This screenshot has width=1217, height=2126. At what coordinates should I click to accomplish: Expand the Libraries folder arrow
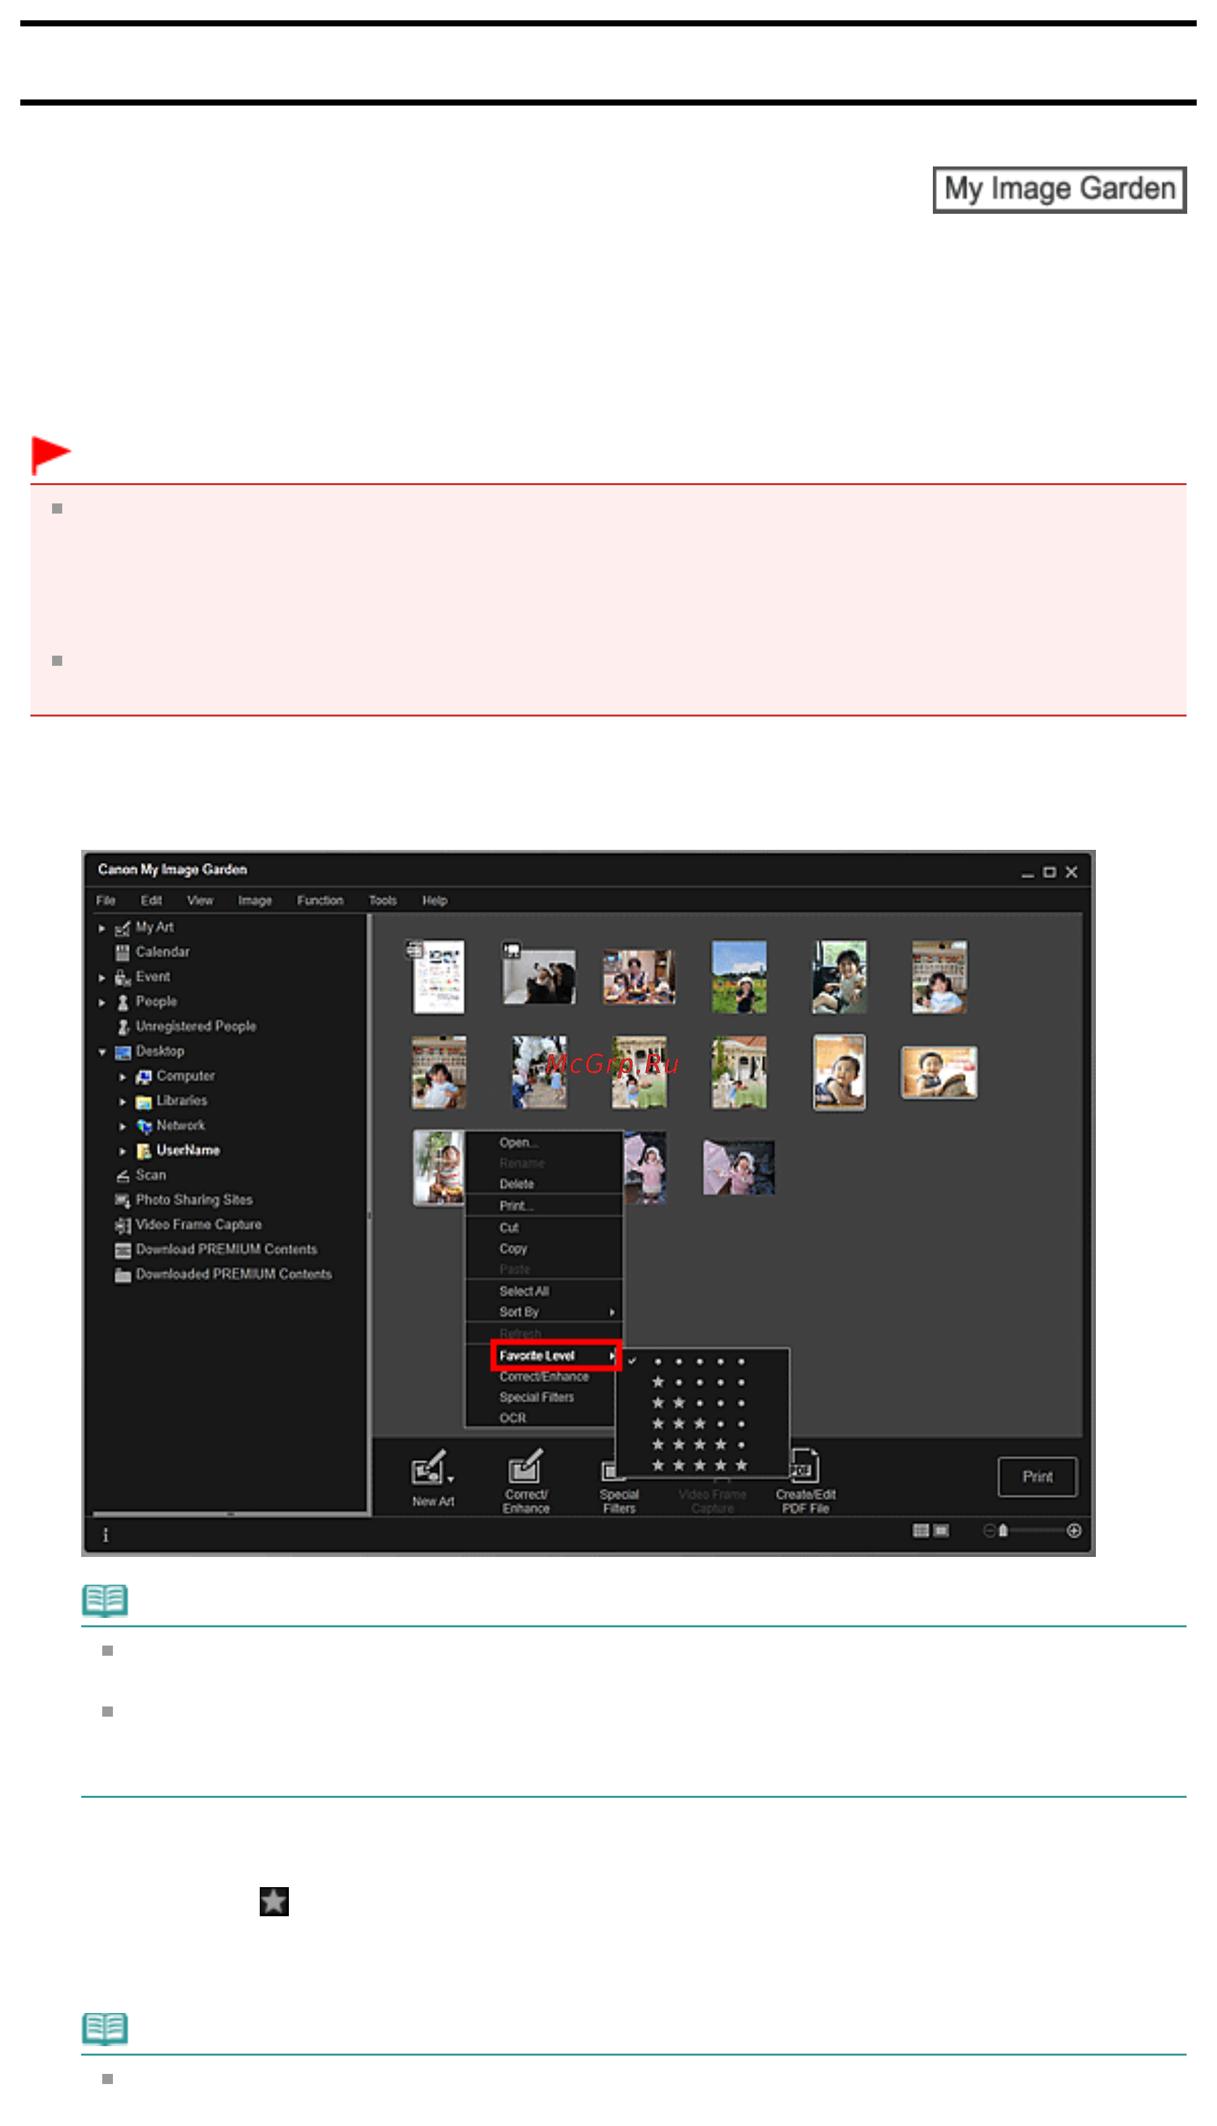[x=122, y=1102]
